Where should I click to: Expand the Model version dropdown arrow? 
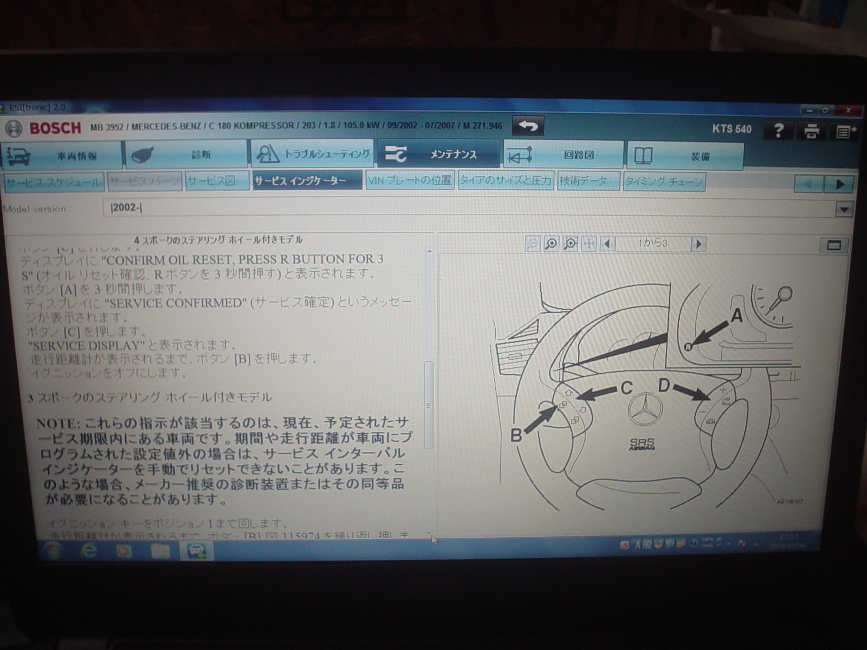[844, 209]
